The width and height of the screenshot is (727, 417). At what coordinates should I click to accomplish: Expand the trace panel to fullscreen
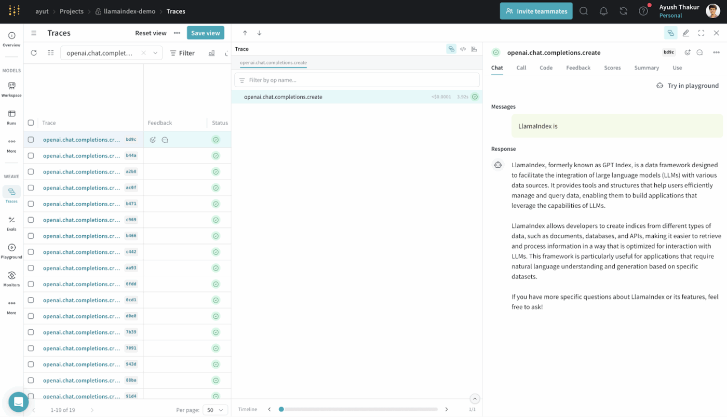(701, 32)
